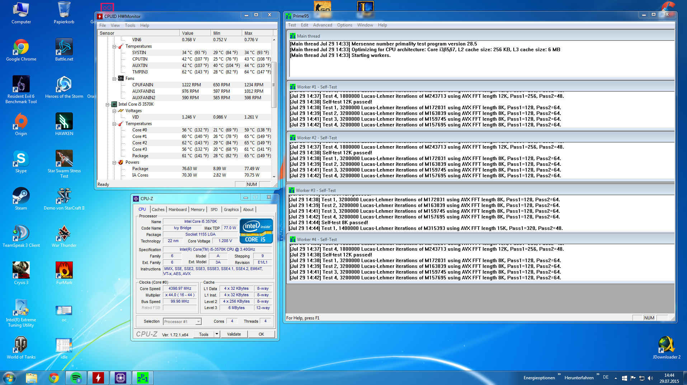Collapse the Voltages group under Intel Core
Image resolution: width=687 pixels, height=385 pixels.
(x=114, y=111)
